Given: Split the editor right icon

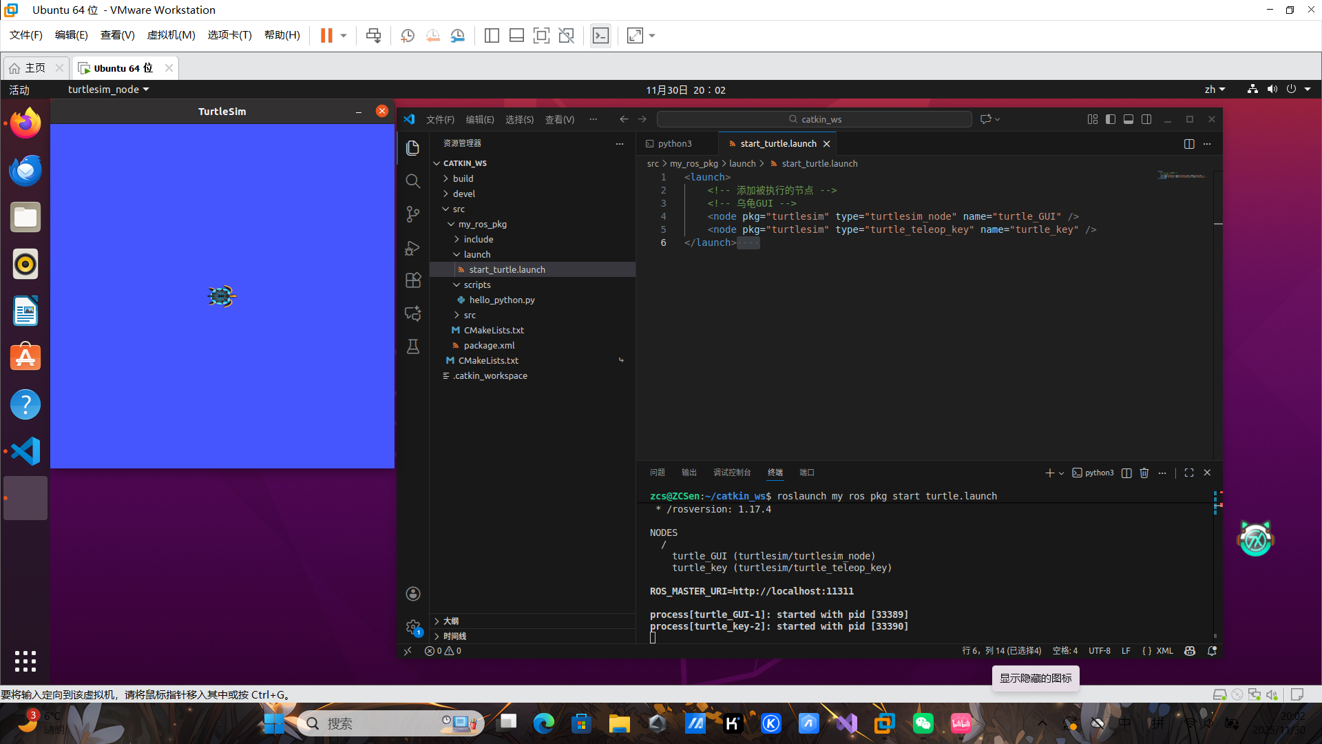Looking at the screenshot, I should [x=1188, y=144].
